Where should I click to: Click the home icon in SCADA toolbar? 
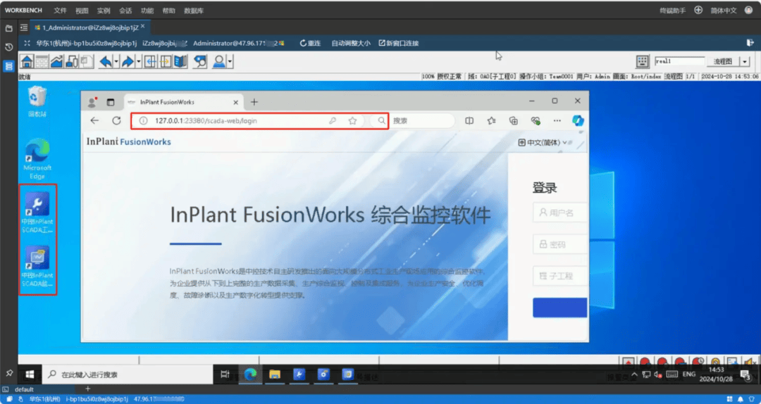click(27, 62)
